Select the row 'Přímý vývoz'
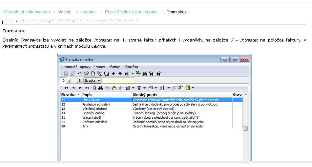This screenshot has height=167, width=312. pyautogui.click(x=152, y=100)
